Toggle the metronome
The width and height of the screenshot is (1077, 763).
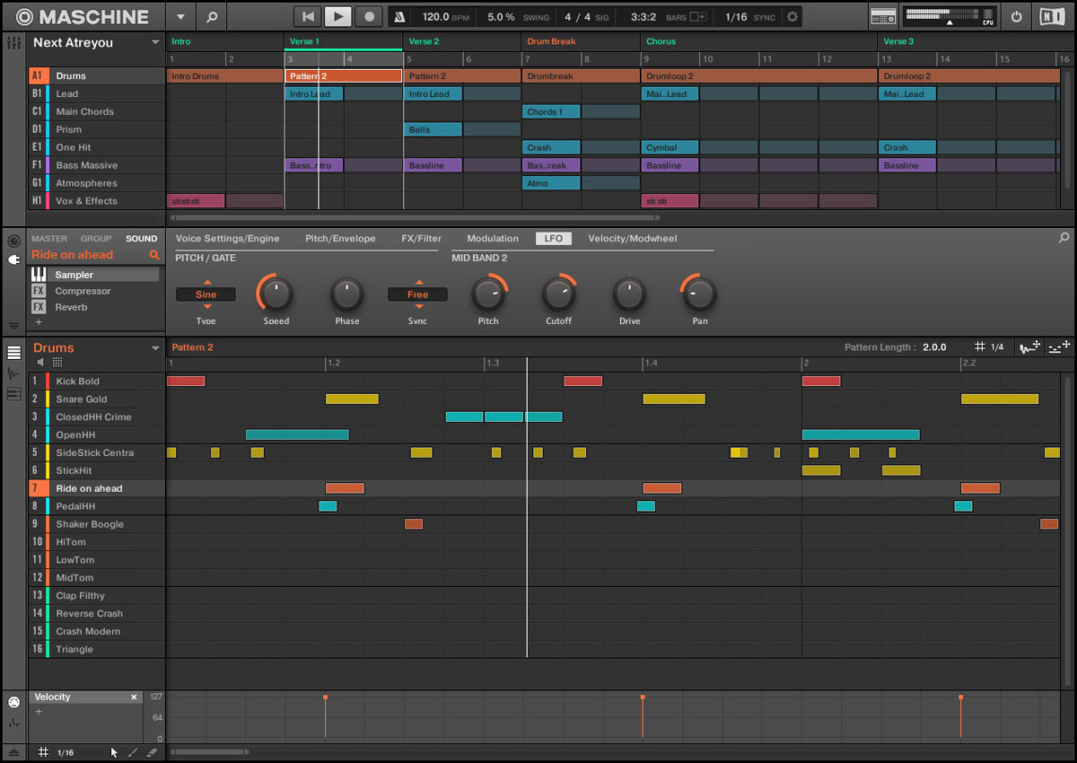401,16
